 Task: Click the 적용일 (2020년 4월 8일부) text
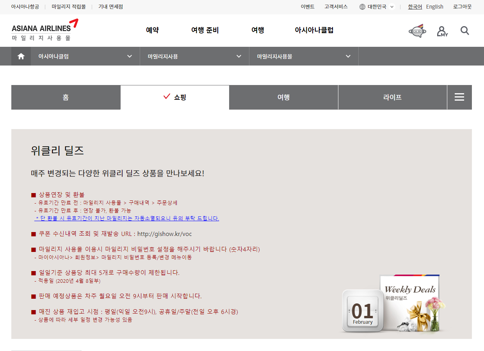[x=68, y=281]
